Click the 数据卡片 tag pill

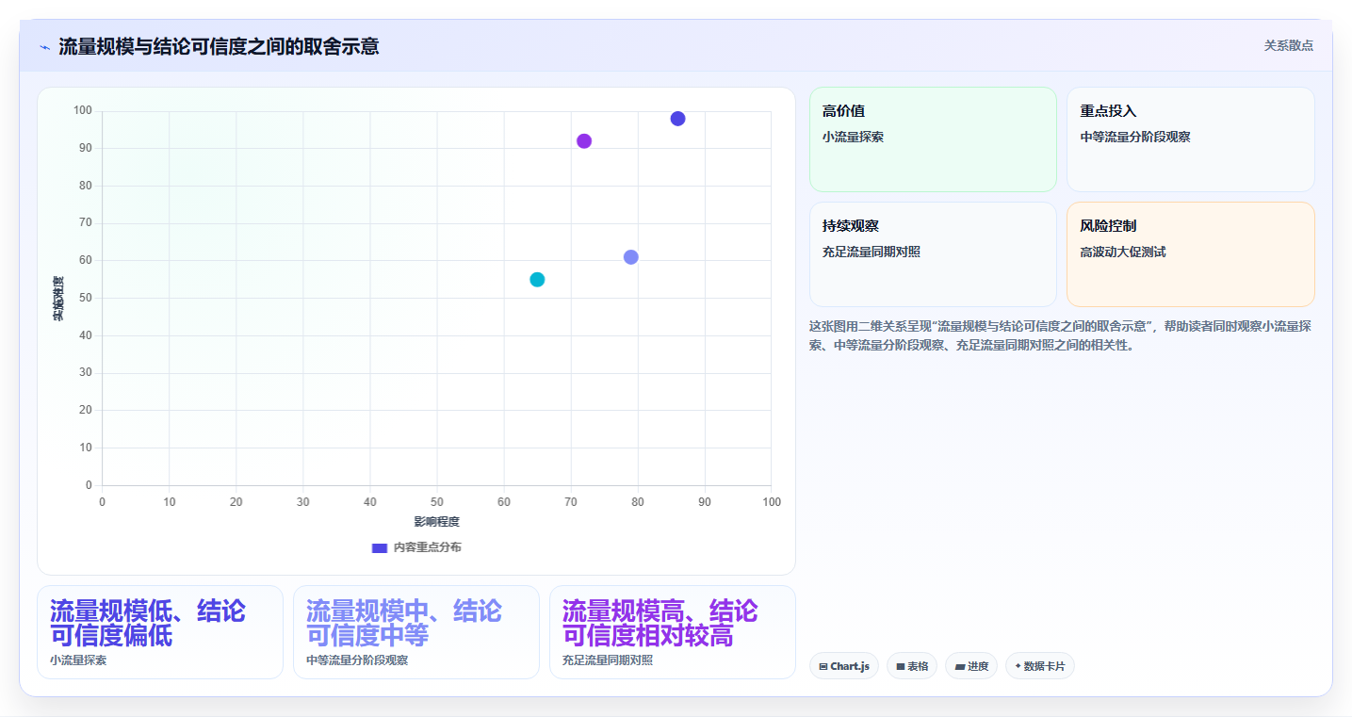pos(1040,666)
